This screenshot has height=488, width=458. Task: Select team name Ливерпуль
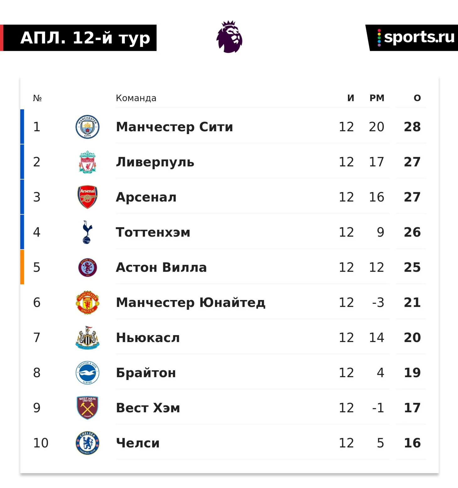[155, 162]
